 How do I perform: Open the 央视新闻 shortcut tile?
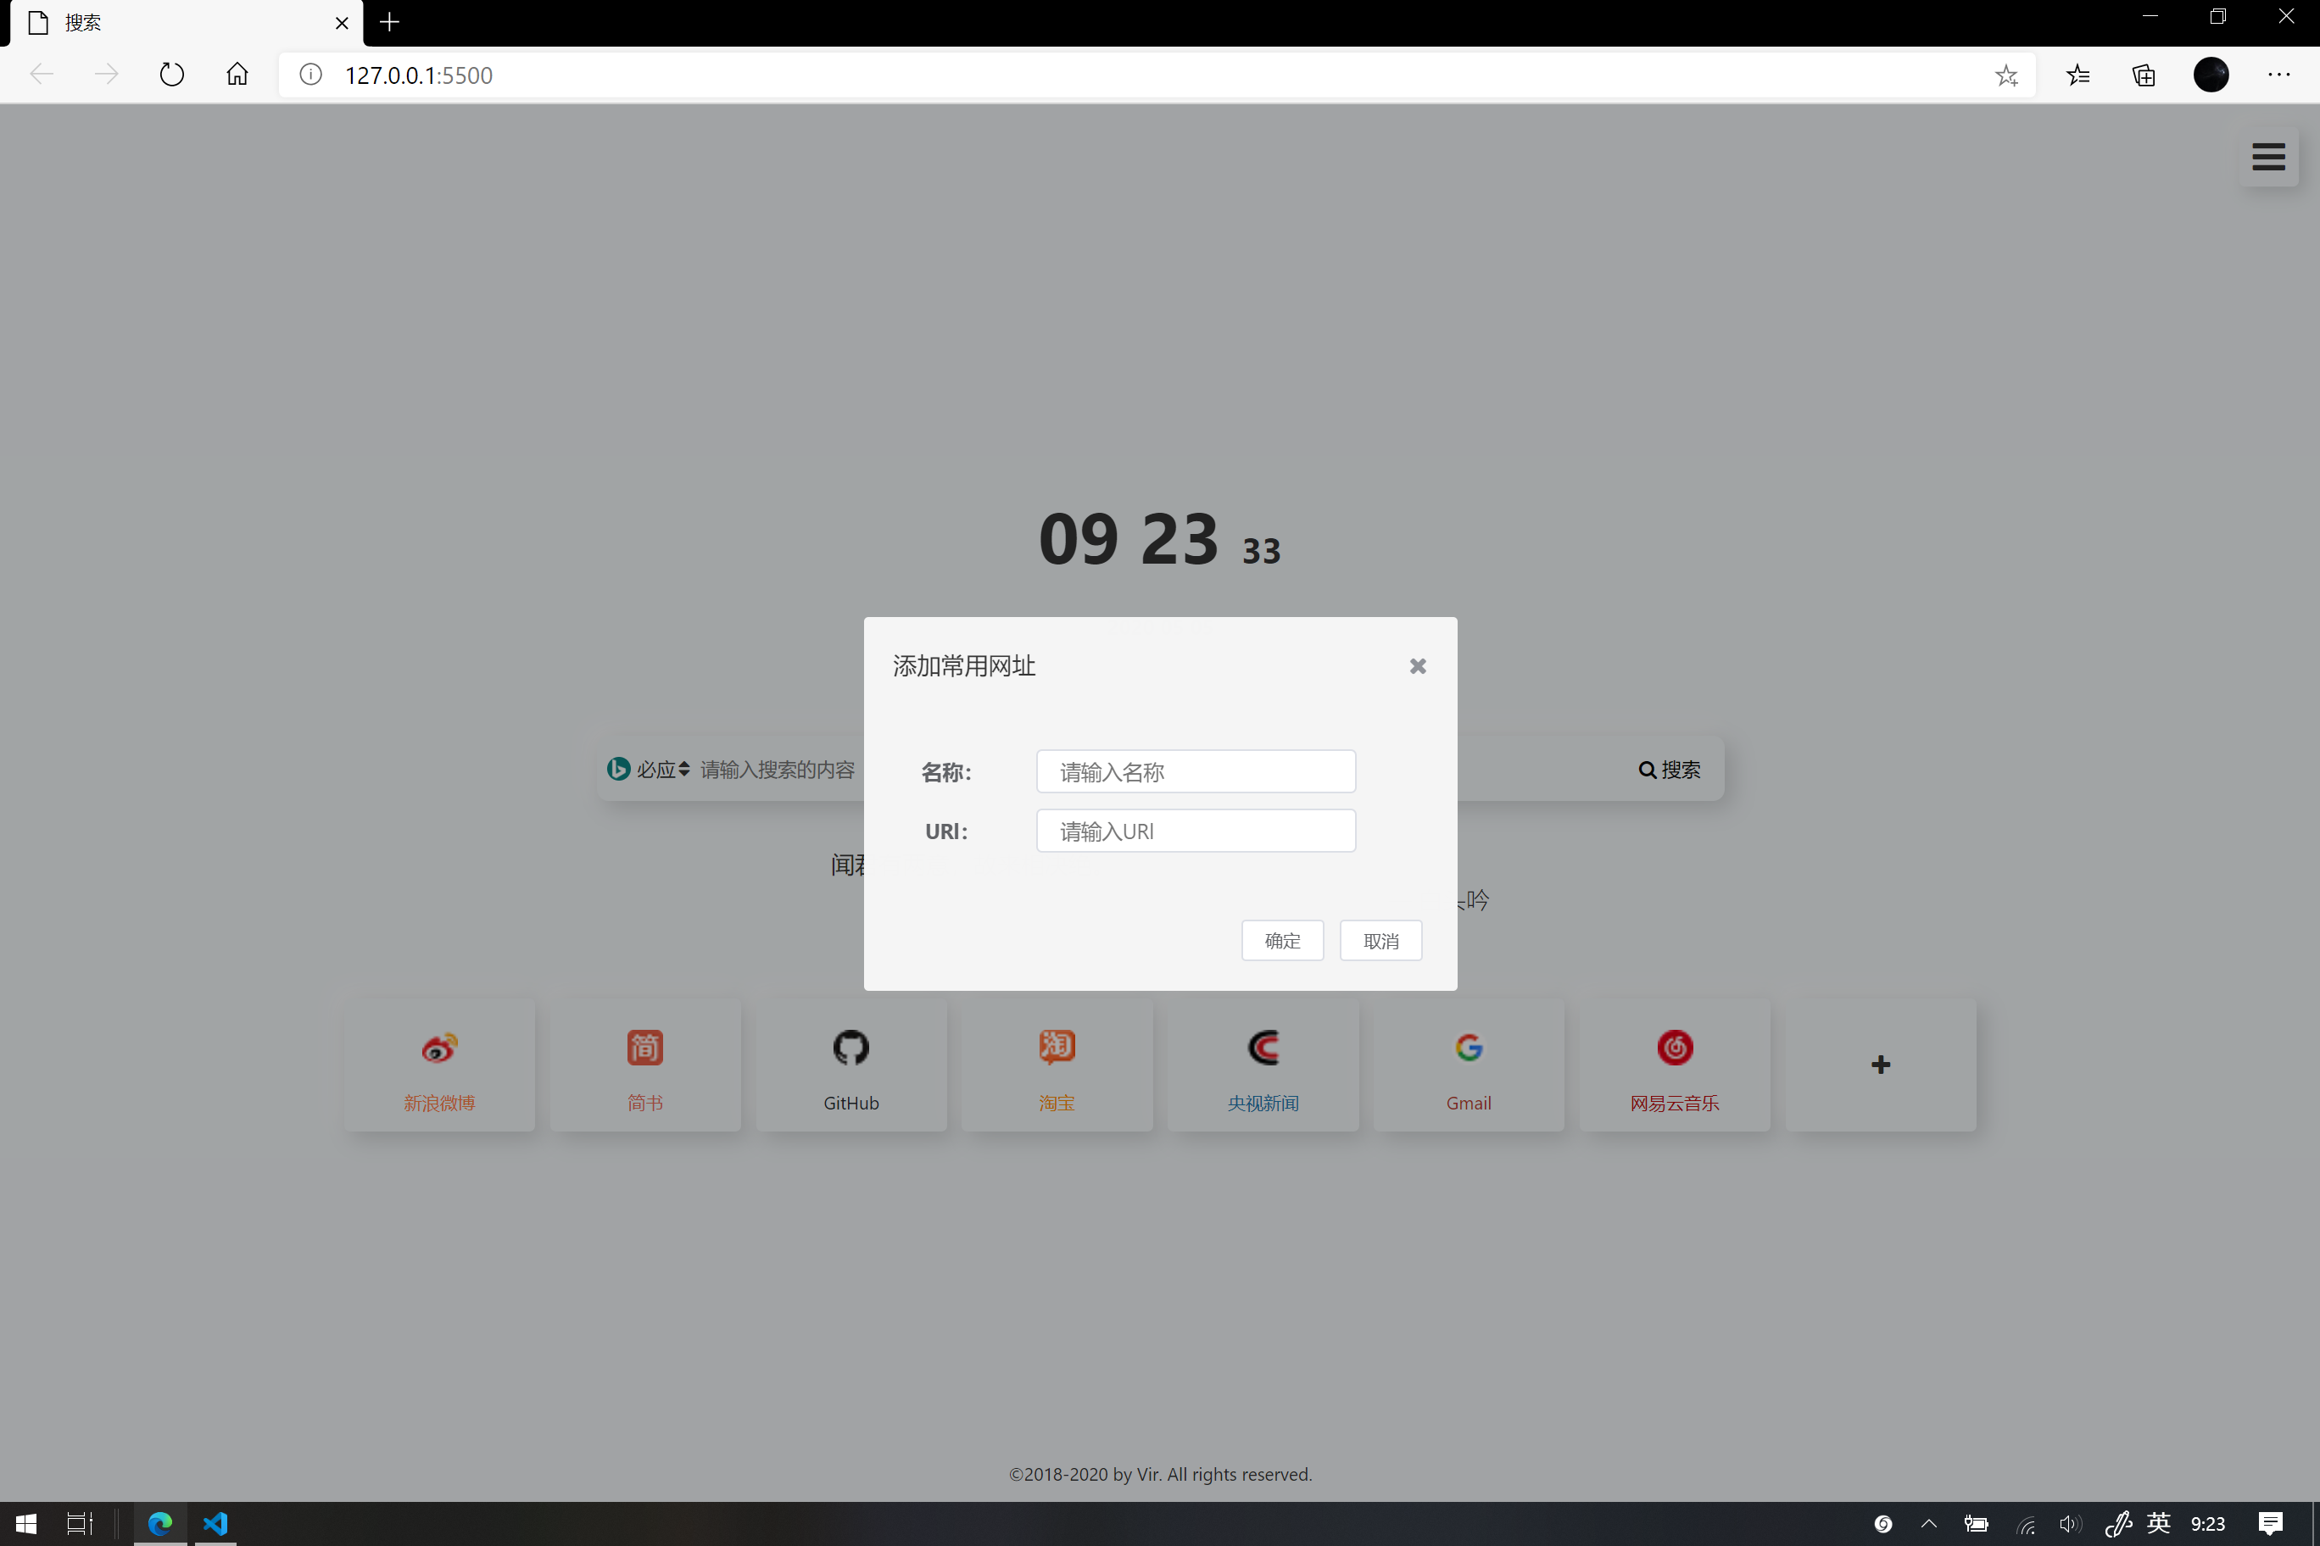tap(1263, 1065)
